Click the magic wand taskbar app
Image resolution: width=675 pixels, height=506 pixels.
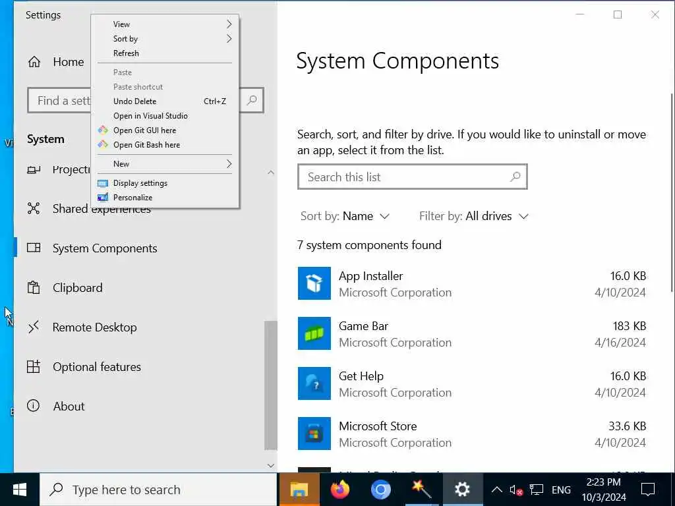click(x=421, y=490)
